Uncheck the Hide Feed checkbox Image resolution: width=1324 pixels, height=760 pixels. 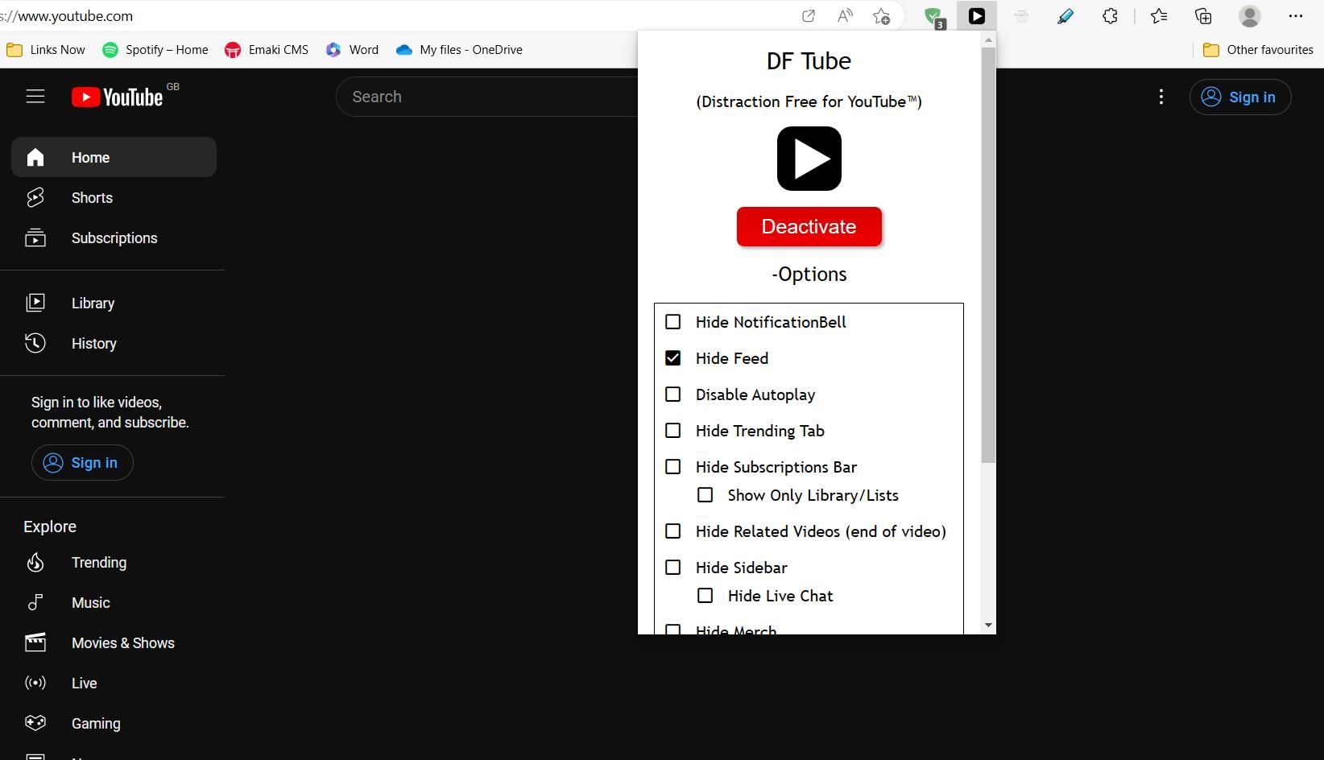(673, 358)
